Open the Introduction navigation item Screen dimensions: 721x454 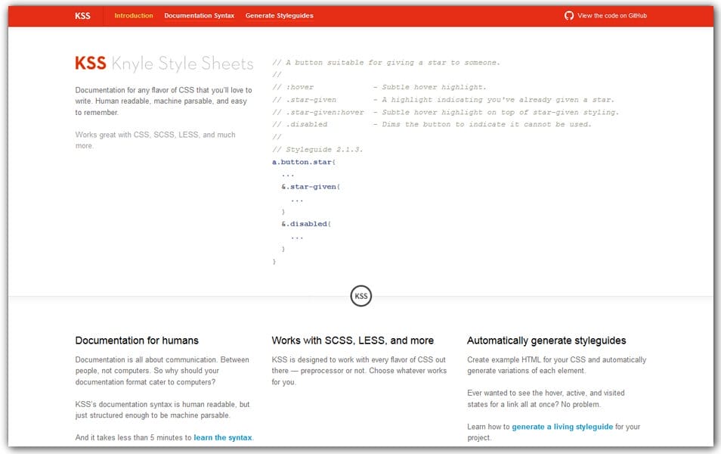133,15
